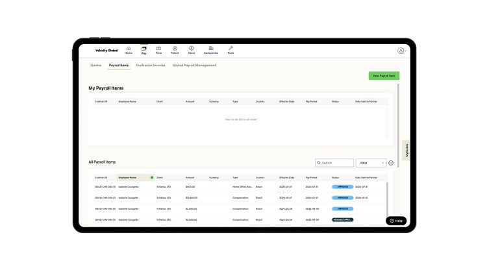Open the user profile account menu
This screenshot has height=274, width=487.
[x=401, y=51]
